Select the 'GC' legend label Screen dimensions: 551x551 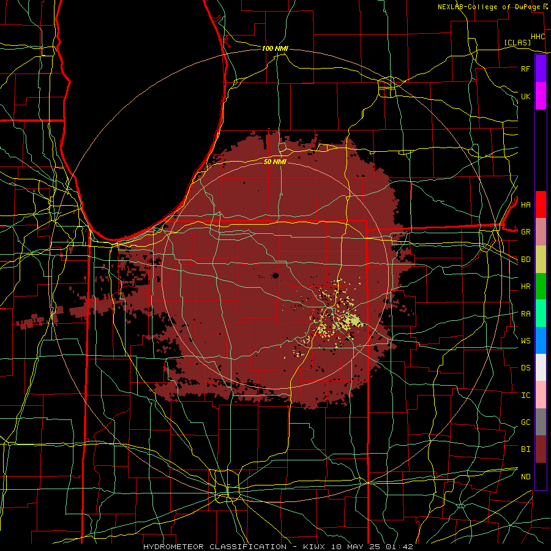[x=525, y=422]
